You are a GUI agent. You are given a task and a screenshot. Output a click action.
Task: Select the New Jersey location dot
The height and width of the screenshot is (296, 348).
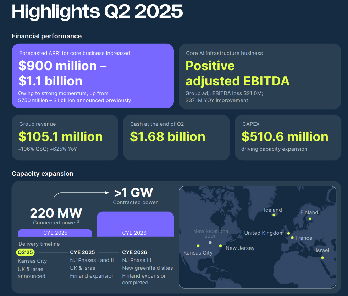220,245
